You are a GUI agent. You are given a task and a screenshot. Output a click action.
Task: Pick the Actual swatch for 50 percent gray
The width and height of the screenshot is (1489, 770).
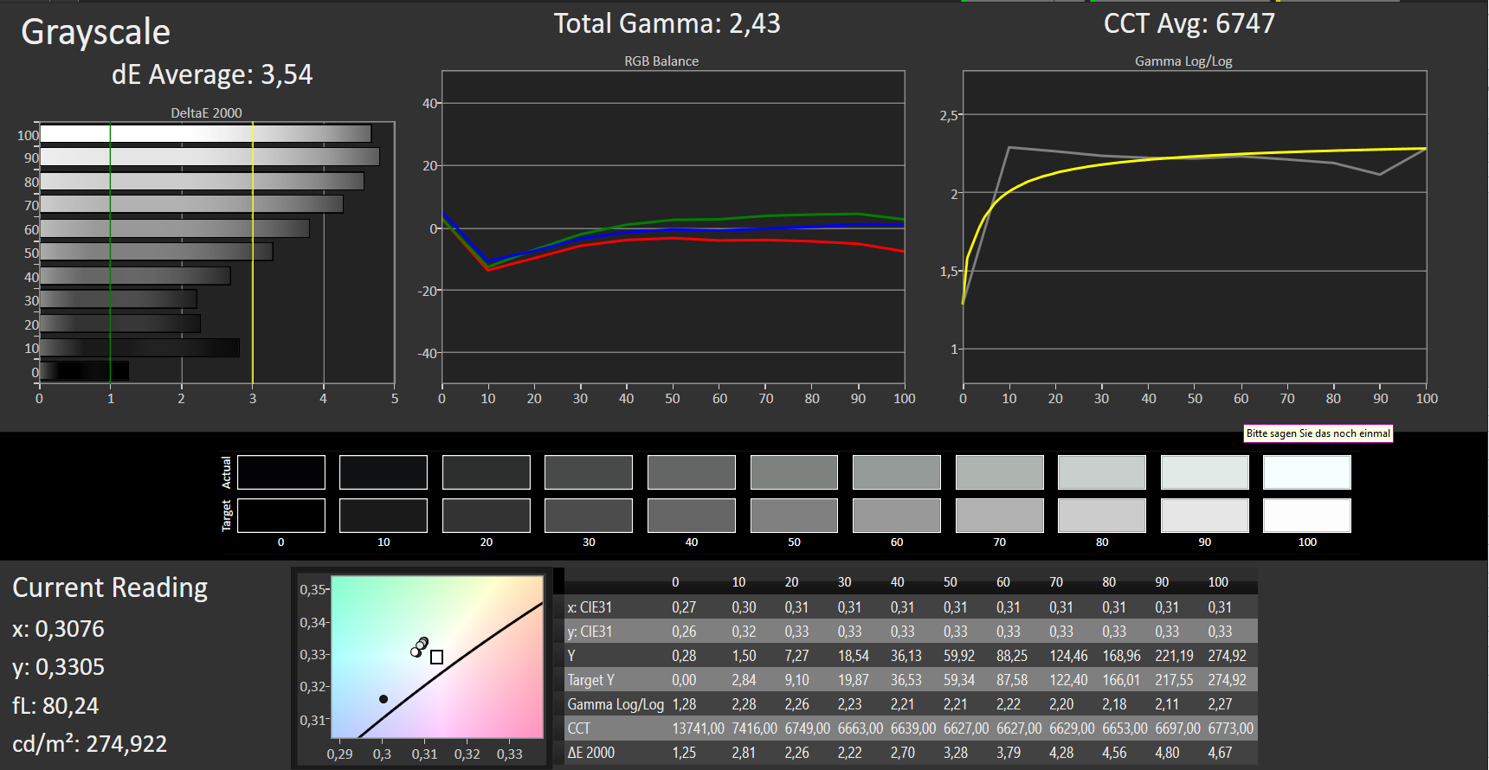tap(794, 472)
